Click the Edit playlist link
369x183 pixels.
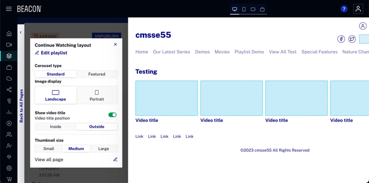(51, 53)
